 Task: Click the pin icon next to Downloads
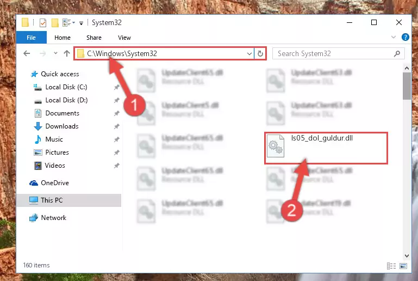(x=116, y=126)
